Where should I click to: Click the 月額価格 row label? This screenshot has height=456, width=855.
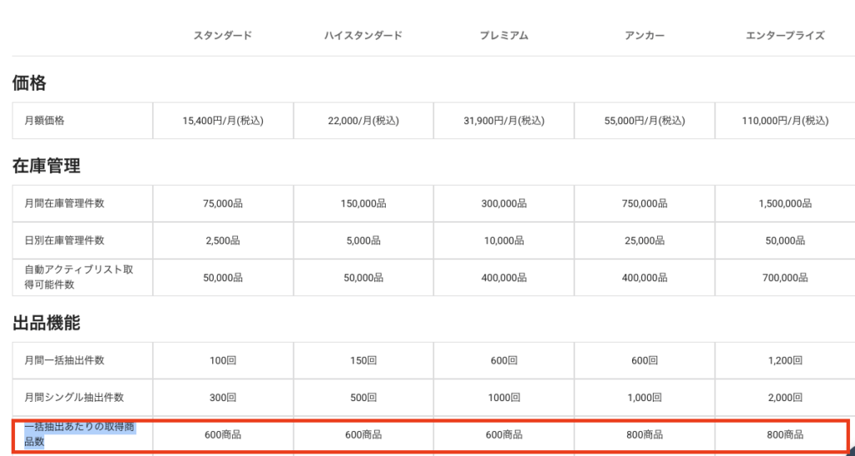tap(44, 121)
